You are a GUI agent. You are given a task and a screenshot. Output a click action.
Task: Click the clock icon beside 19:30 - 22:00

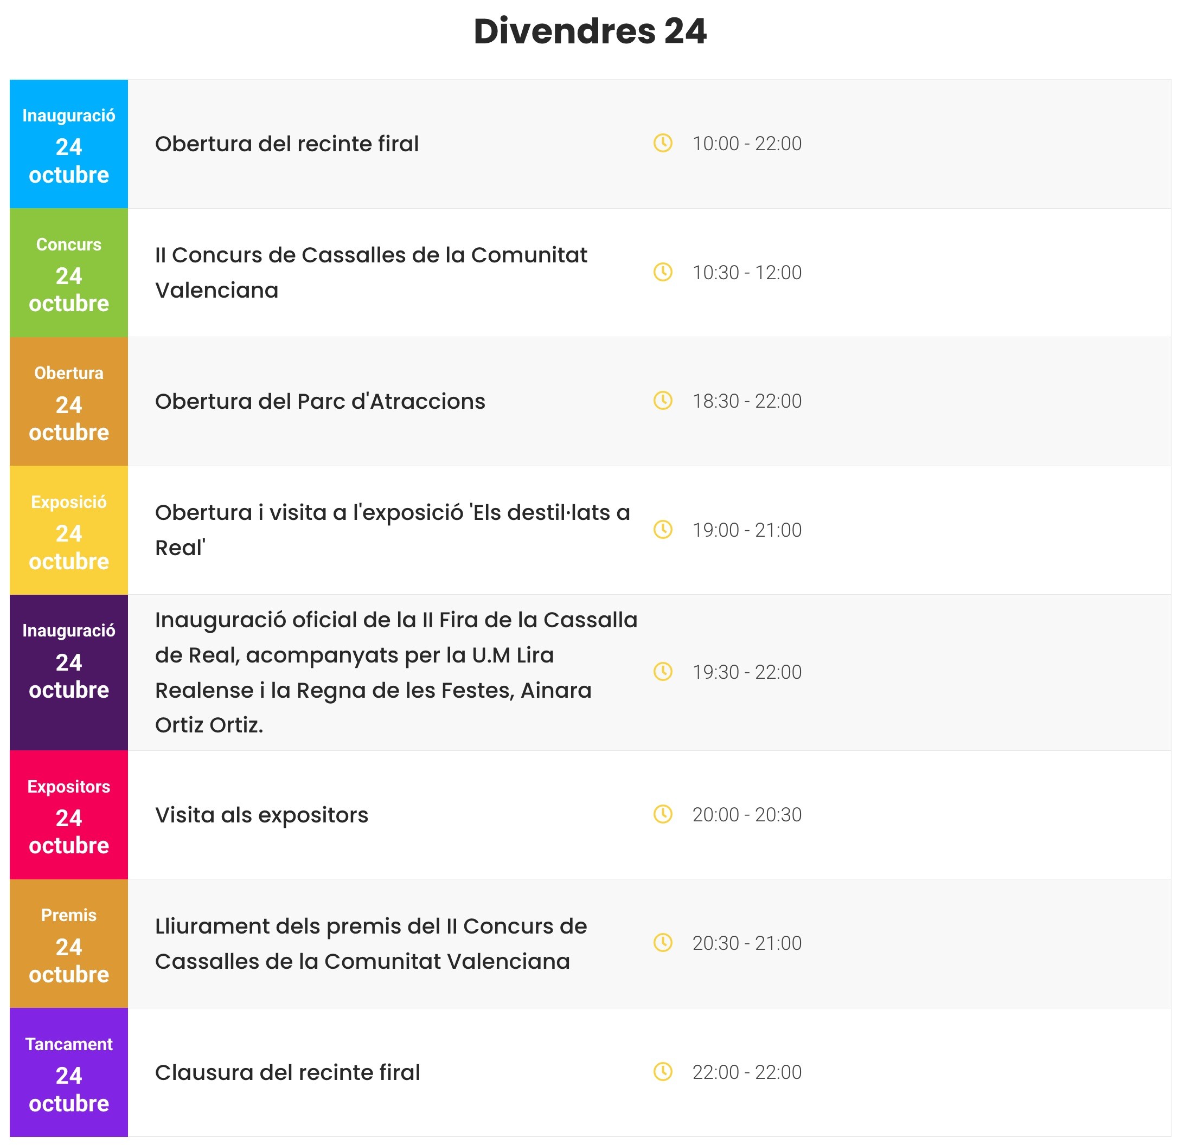click(662, 671)
